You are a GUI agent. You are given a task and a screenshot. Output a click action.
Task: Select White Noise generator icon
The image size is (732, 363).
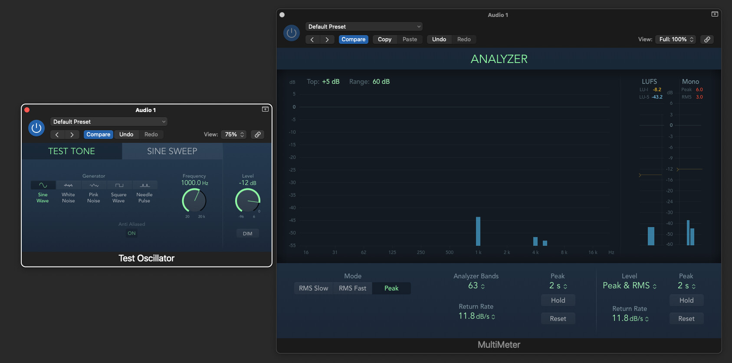(x=68, y=185)
